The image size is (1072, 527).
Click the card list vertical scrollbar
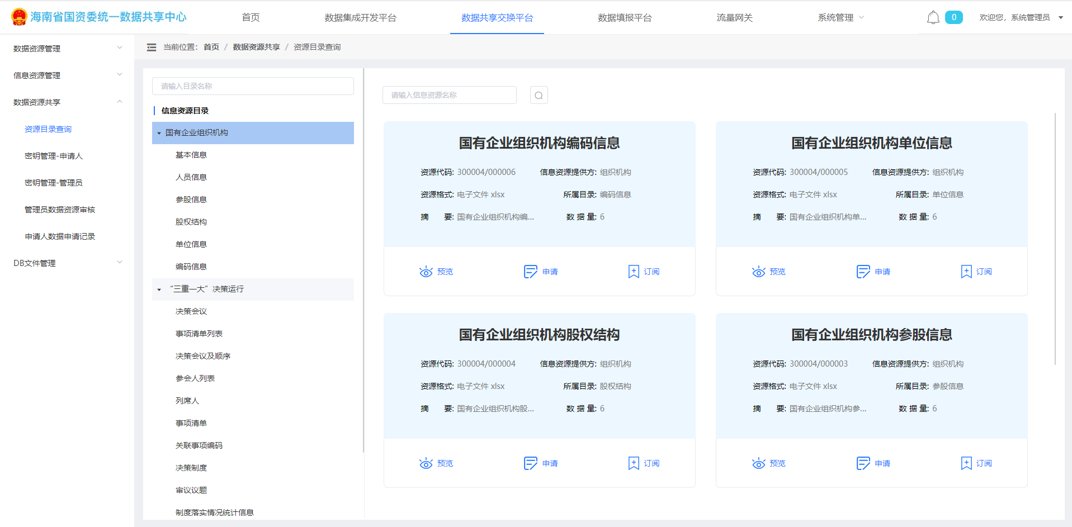pos(1055,239)
